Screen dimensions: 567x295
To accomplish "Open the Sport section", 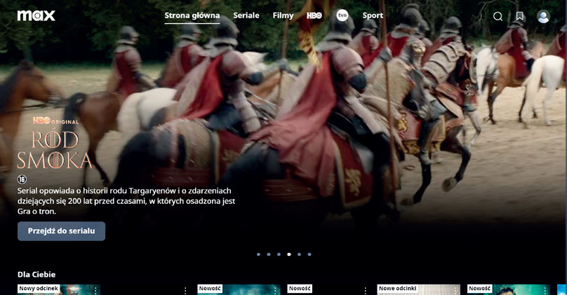I will tap(373, 15).
